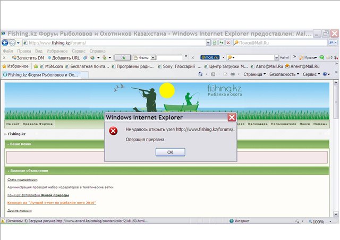Click the green chat bubble icon

point(322,57)
